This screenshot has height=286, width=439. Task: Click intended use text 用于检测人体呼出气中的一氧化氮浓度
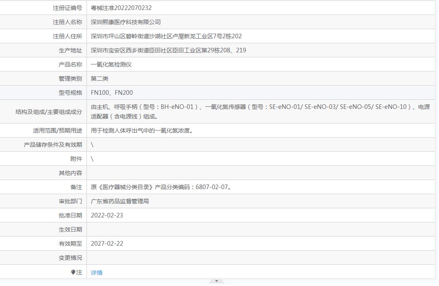point(142,131)
